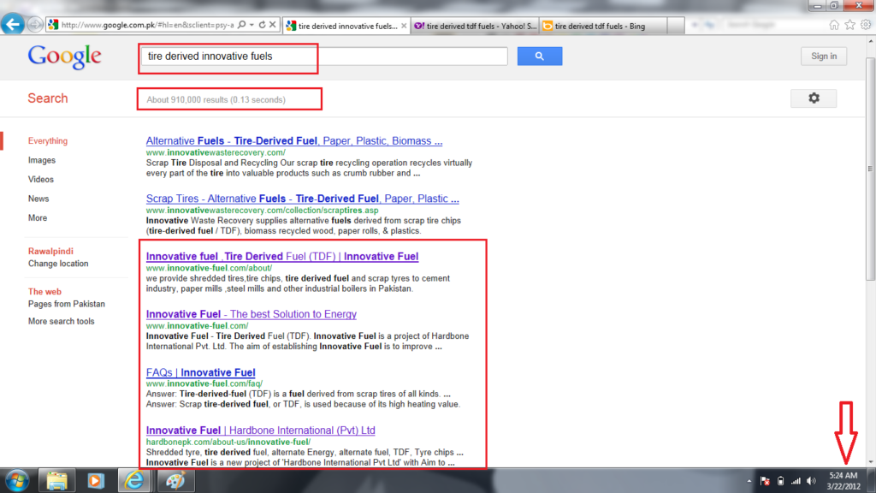Select the Everything filter in sidebar
This screenshot has height=493, width=876.
click(48, 141)
